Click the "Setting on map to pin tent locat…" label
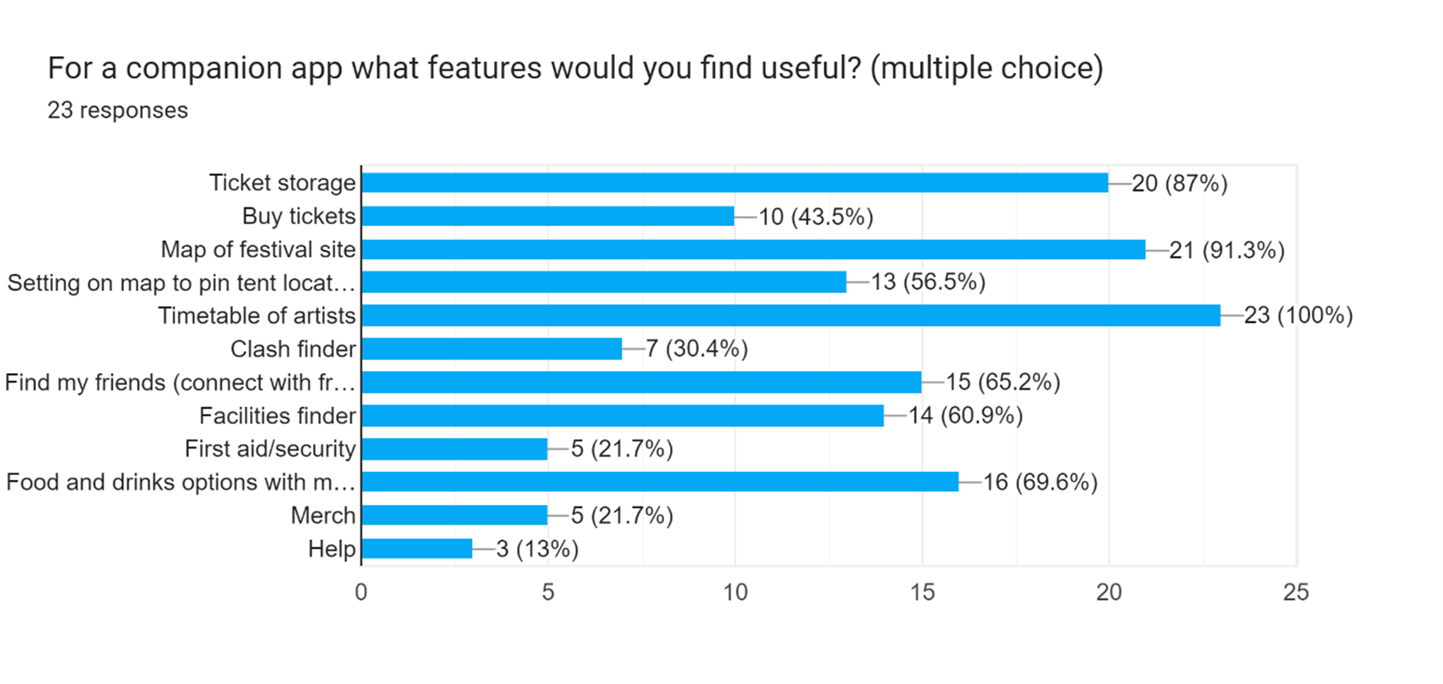 [x=181, y=282]
